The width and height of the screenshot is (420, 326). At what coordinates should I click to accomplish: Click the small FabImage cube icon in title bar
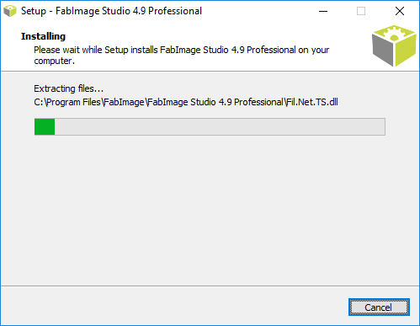[x=10, y=11]
